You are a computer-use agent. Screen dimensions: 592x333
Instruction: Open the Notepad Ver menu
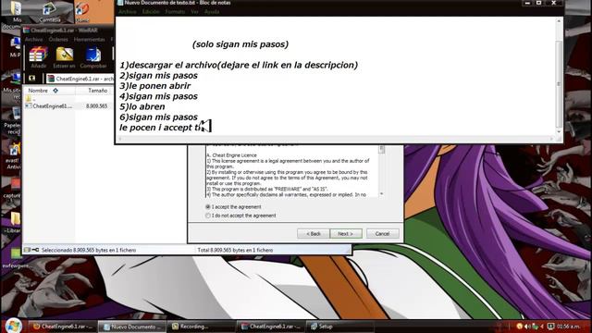(x=194, y=12)
